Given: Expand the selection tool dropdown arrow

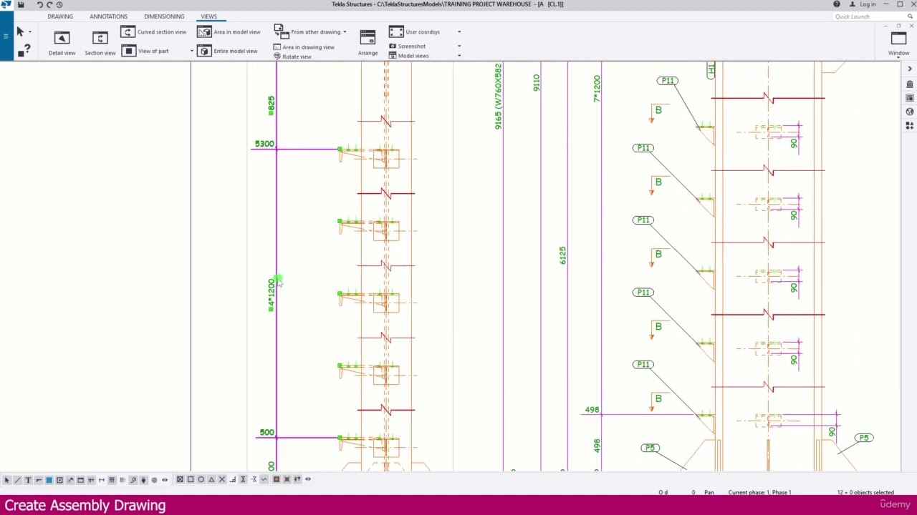Looking at the screenshot, I should (30, 32).
